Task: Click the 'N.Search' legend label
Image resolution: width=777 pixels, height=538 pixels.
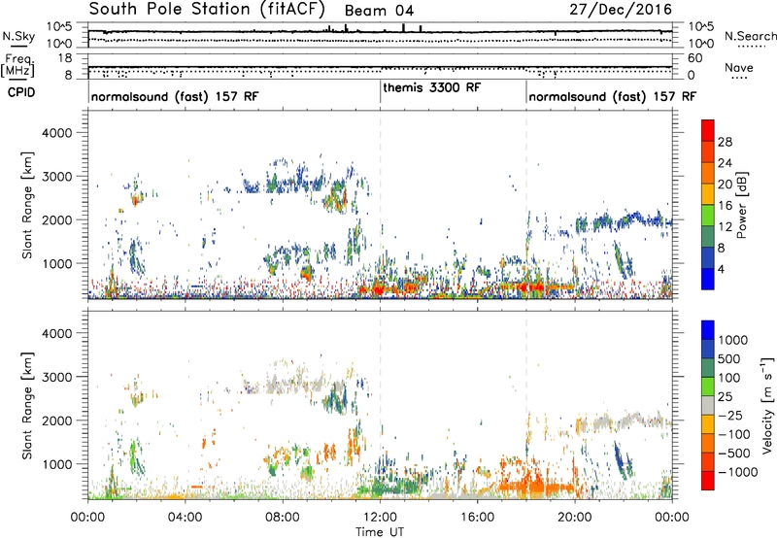Action: click(750, 36)
